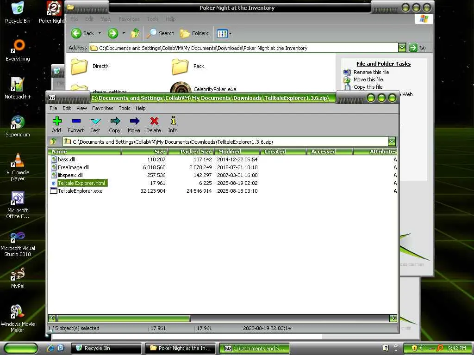
Task: Switch to Poker Night taskbar button
Action: point(180,348)
